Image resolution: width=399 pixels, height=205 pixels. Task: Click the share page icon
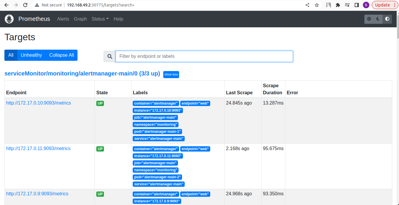[x=307, y=5]
